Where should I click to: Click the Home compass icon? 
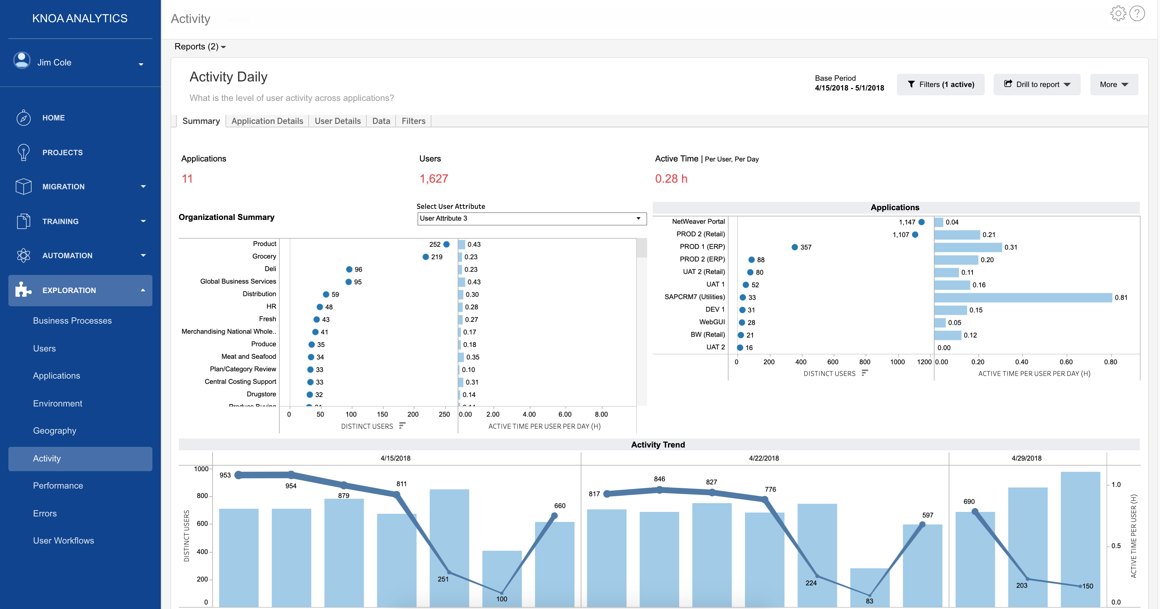pos(23,118)
